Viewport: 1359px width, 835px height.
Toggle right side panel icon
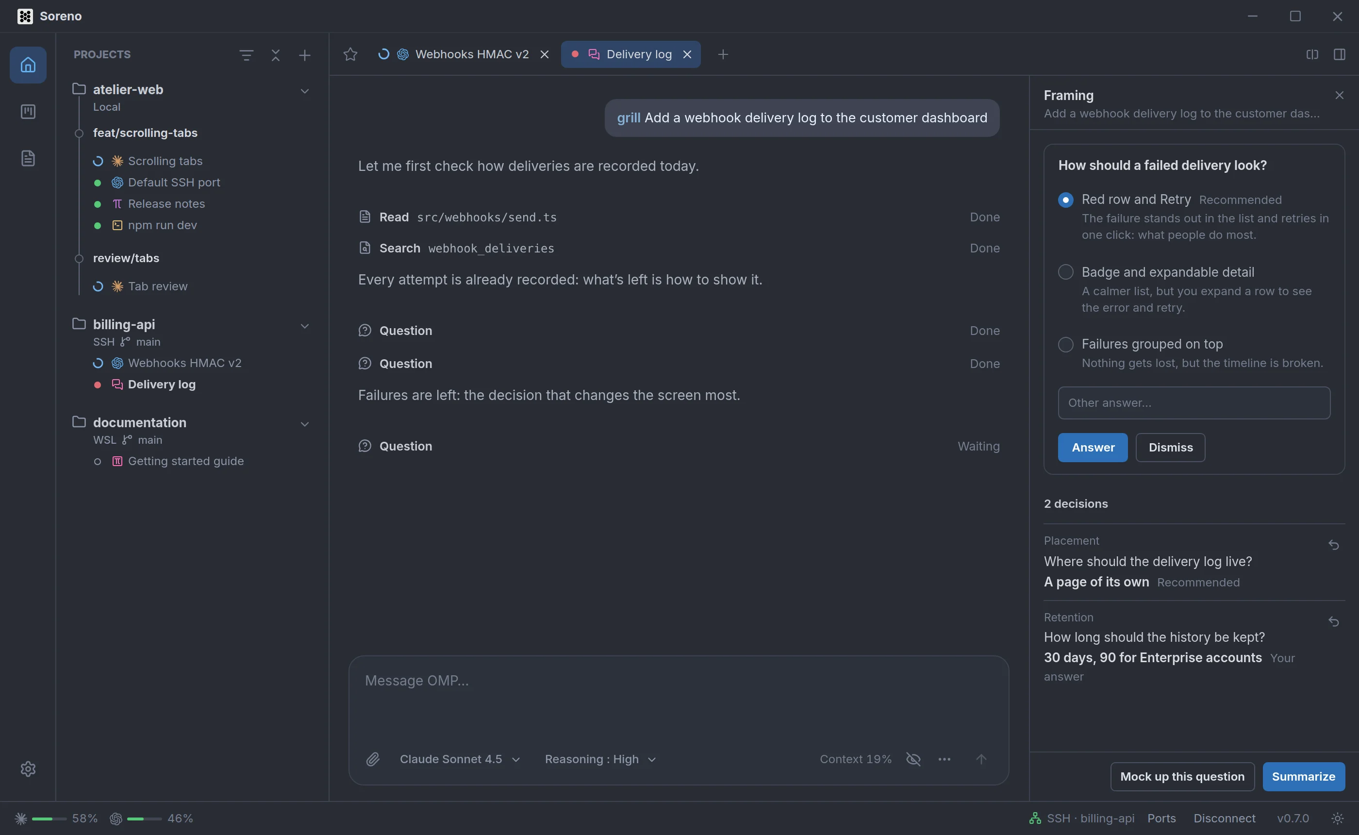1339,54
